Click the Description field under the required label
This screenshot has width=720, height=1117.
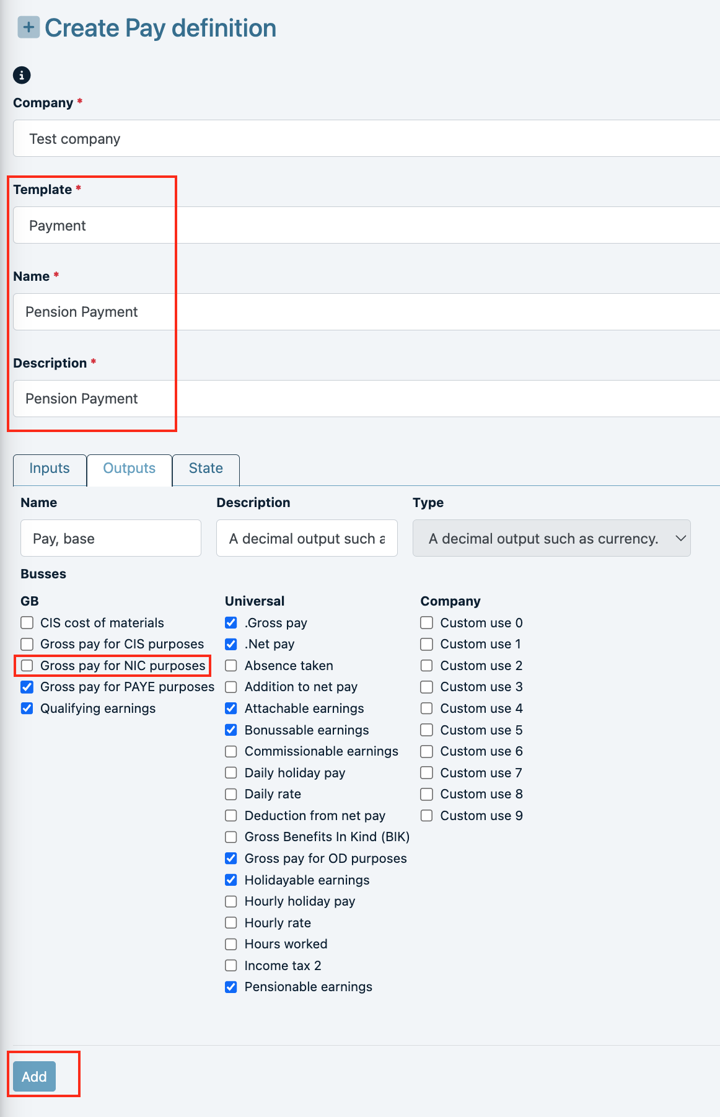click(366, 399)
